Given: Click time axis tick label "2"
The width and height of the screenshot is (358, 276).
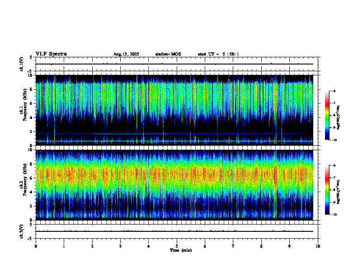Looking at the screenshot, I should (92, 246).
